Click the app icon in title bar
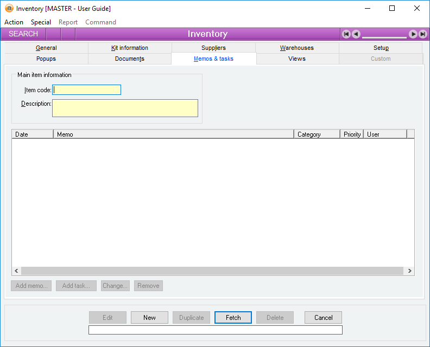430x347 pixels. pyautogui.click(x=9, y=8)
